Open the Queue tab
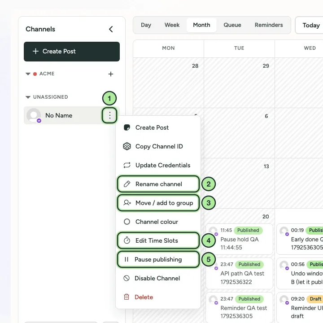323x323 pixels. point(232,25)
